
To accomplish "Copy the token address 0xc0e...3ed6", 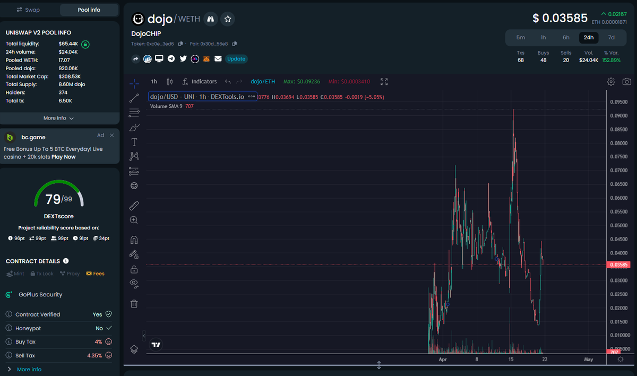I will pyautogui.click(x=180, y=44).
